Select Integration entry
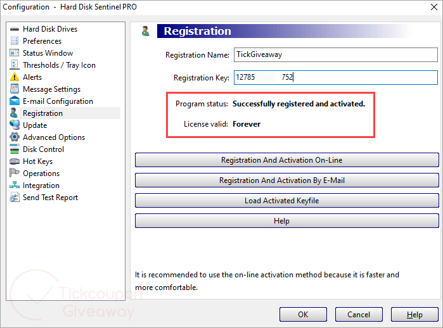The width and height of the screenshot is (443, 328). pyautogui.click(x=41, y=186)
